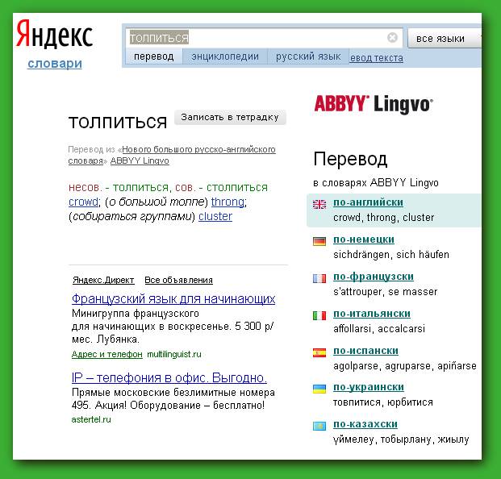The image size is (501, 479).
Task: Click the text 'sichdrängen, sich häufen'
Action: 391,255
